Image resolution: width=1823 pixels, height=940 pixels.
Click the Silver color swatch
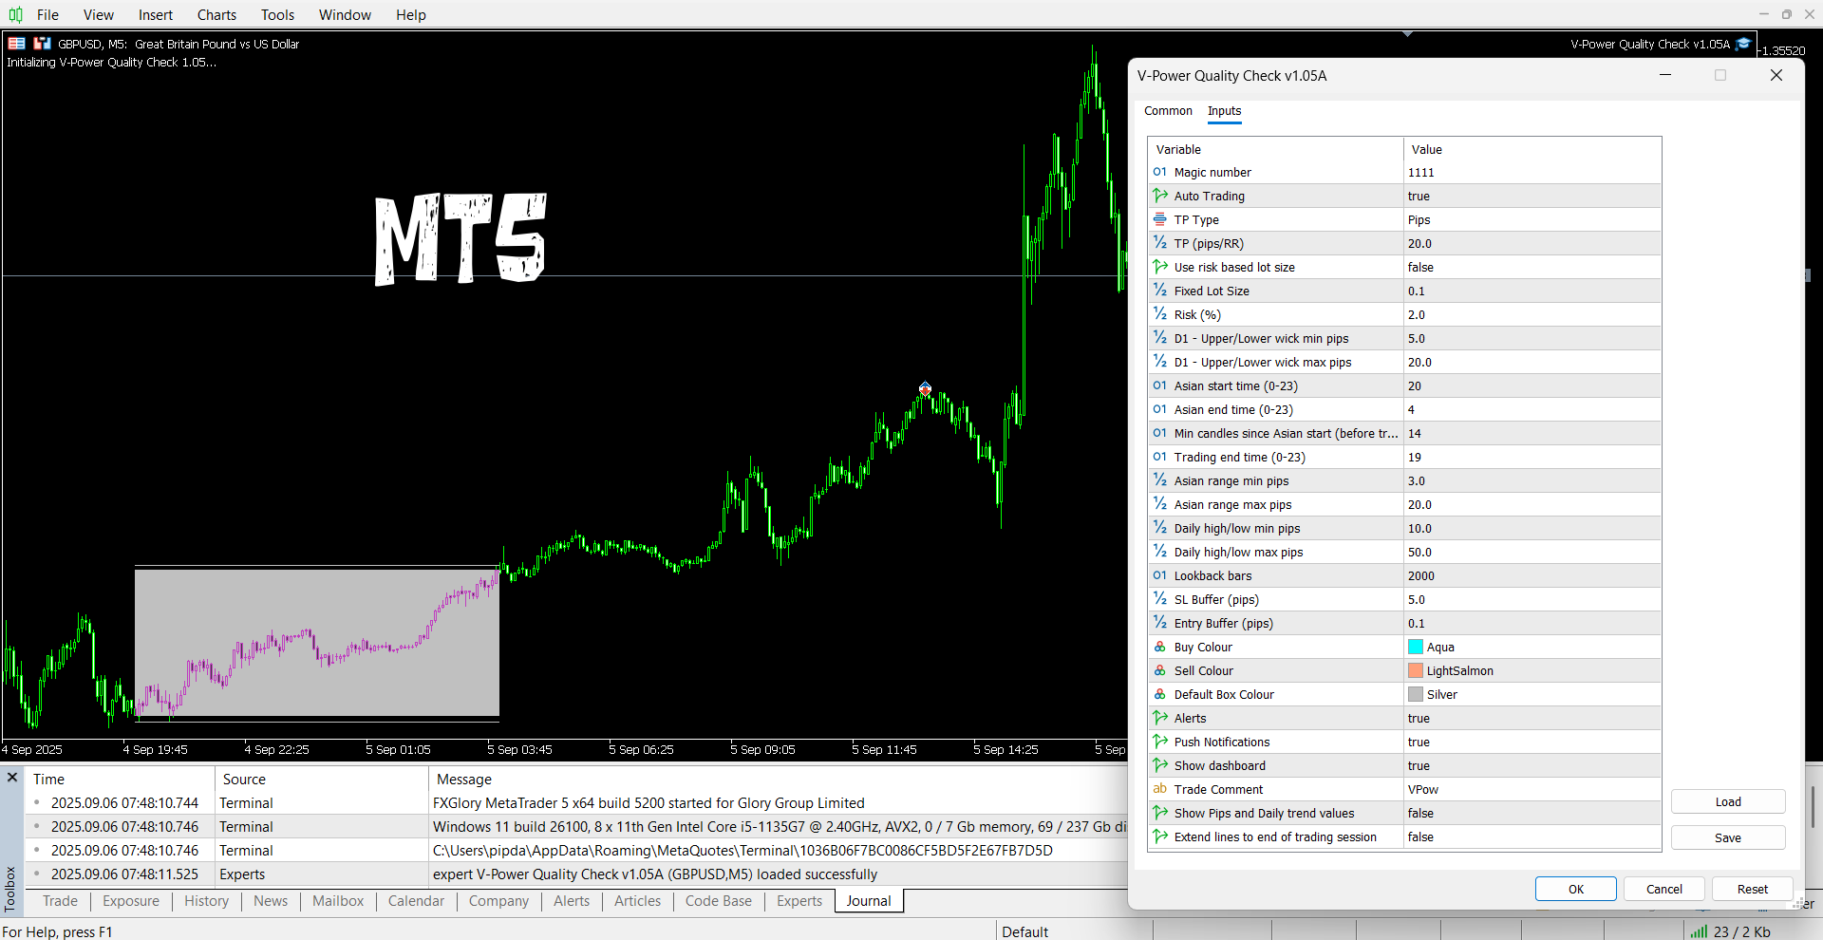point(1416,694)
